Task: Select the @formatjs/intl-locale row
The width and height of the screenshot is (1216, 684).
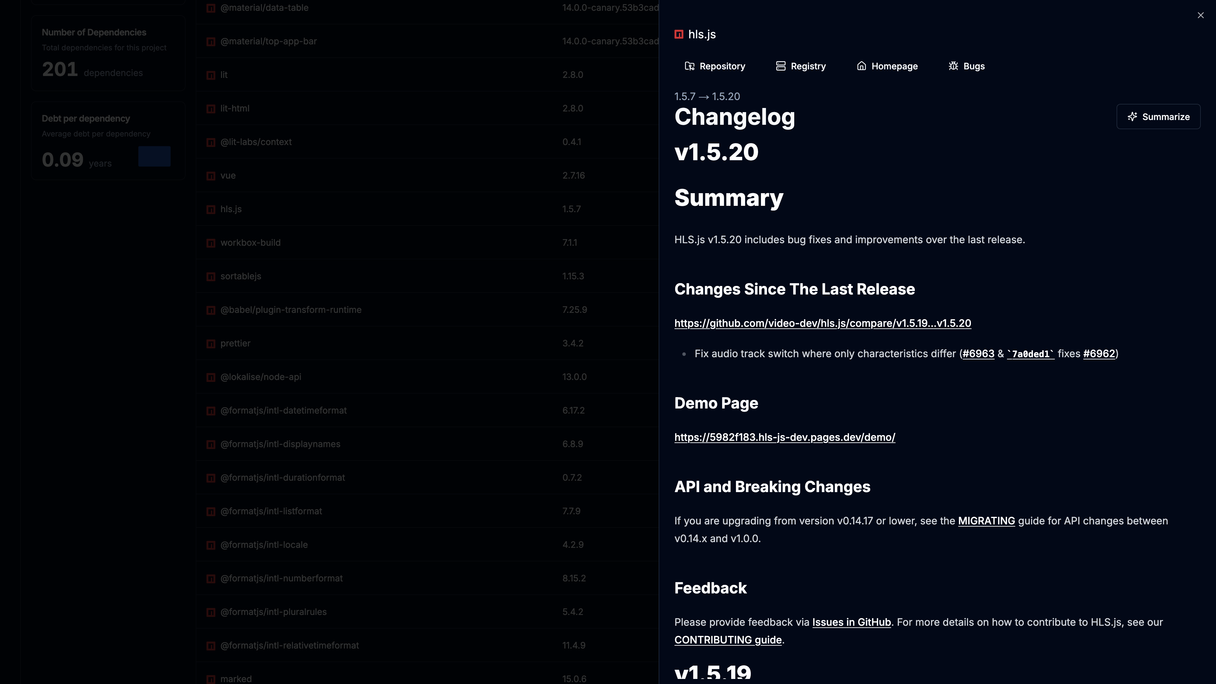Action: tap(427, 545)
